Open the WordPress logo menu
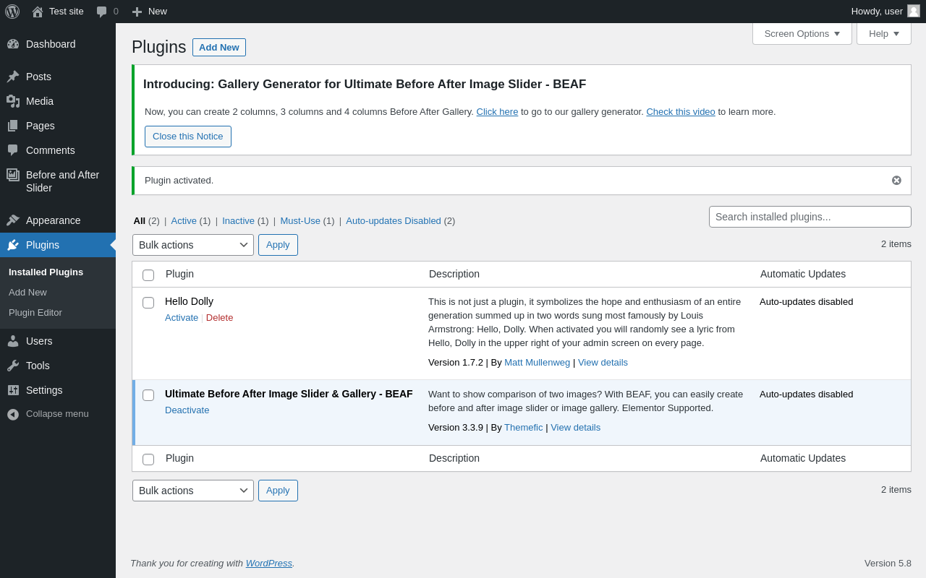The image size is (926, 578). [12, 12]
